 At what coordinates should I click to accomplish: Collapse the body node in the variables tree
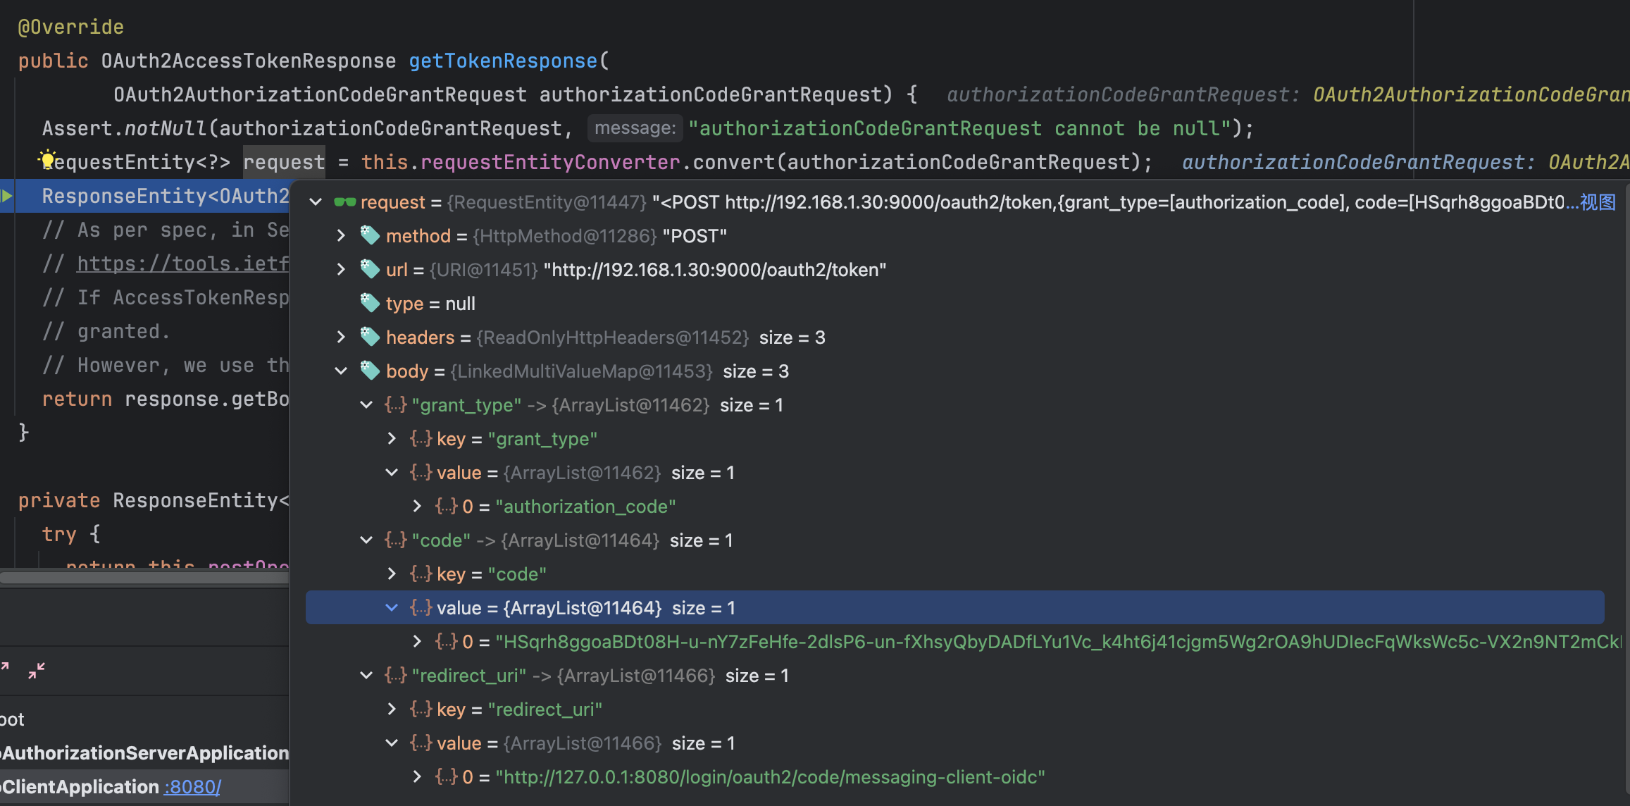pos(341,371)
